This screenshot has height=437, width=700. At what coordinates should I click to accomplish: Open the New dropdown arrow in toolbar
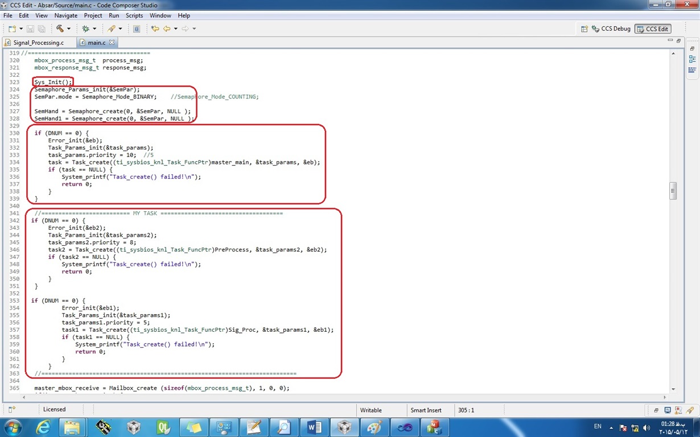(x=21, y=28)
